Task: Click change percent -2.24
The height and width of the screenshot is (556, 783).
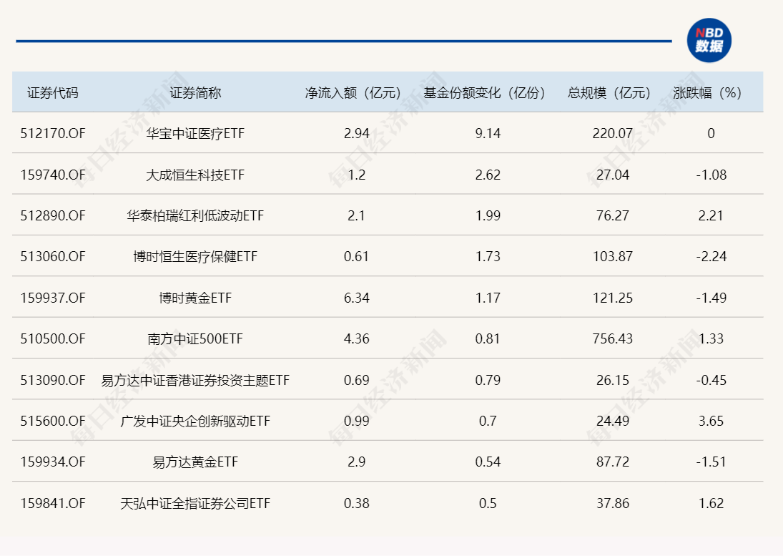Action: [x=711, y=257]
